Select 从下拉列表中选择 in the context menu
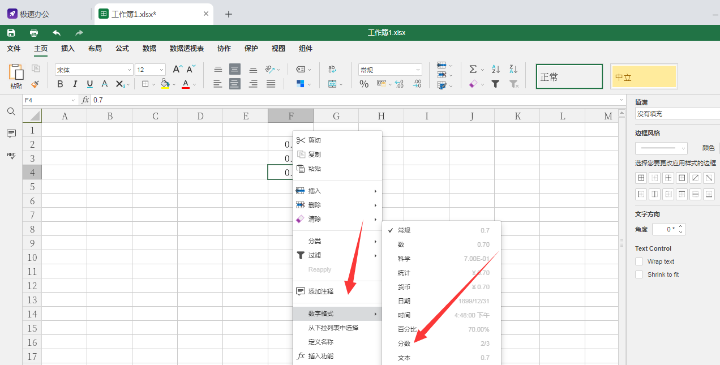The height and width of the screenshot is (365, 720). click(x=337, y=328)
